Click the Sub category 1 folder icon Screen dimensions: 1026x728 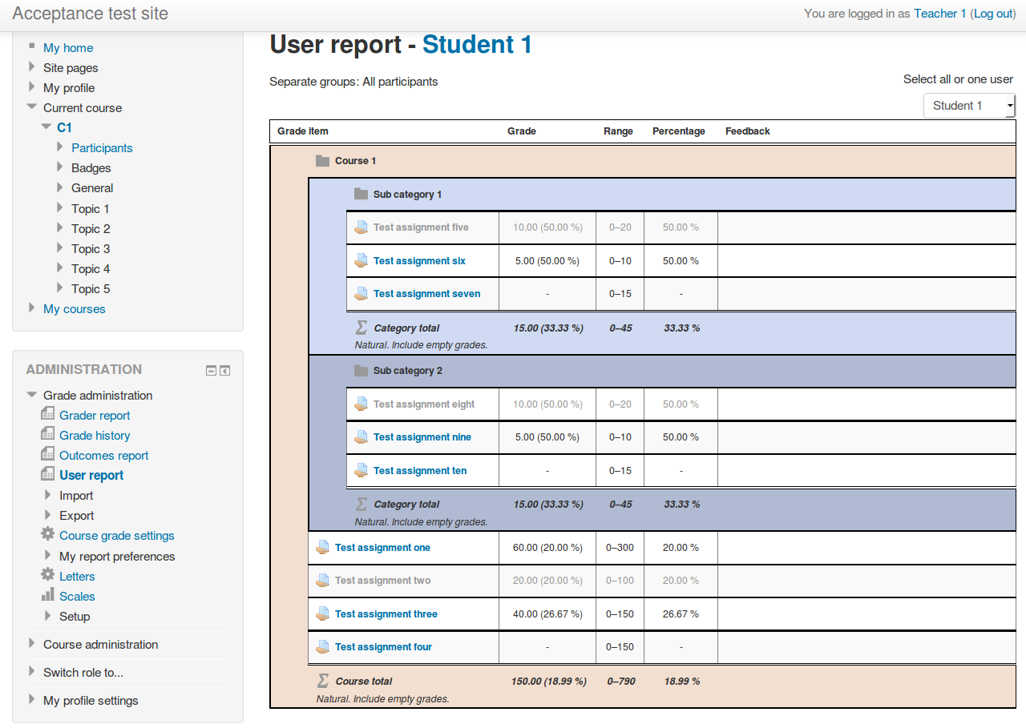[361, 195]
